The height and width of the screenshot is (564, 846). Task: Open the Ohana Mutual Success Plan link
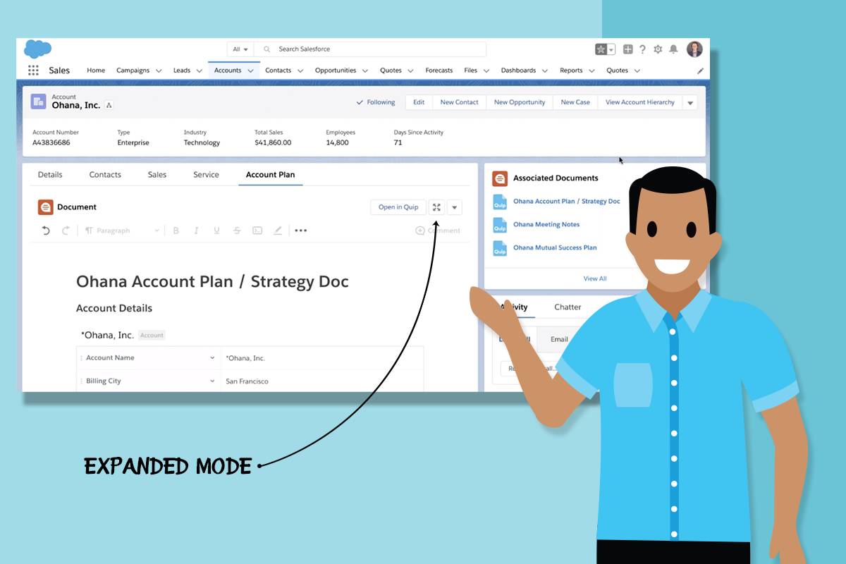[554, 248]
